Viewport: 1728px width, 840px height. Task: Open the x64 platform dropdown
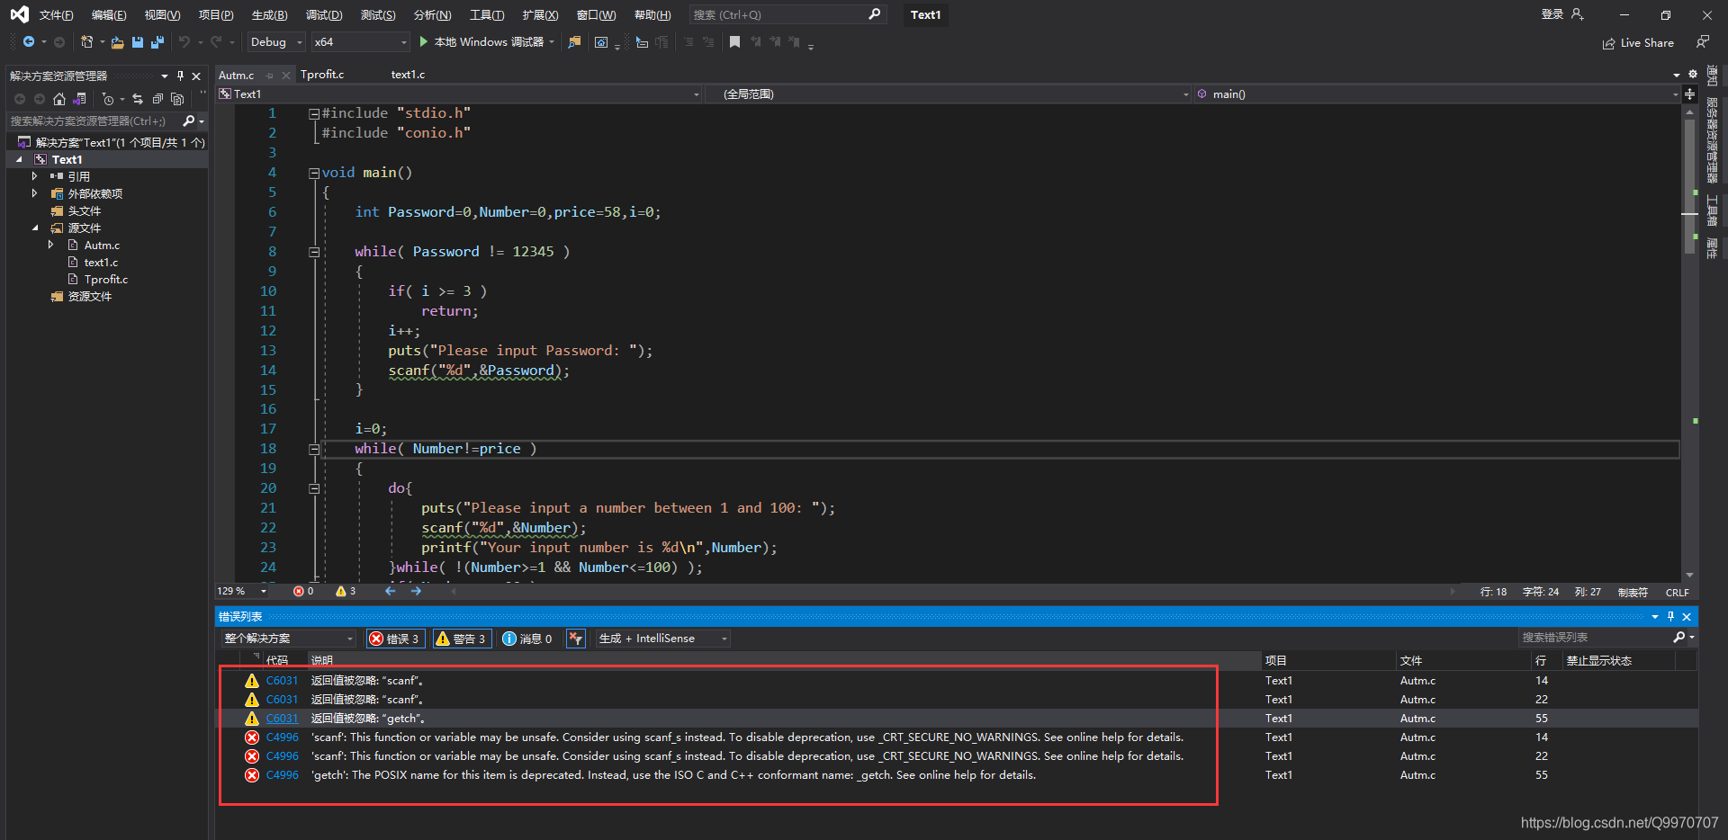(x=361, y=42)
